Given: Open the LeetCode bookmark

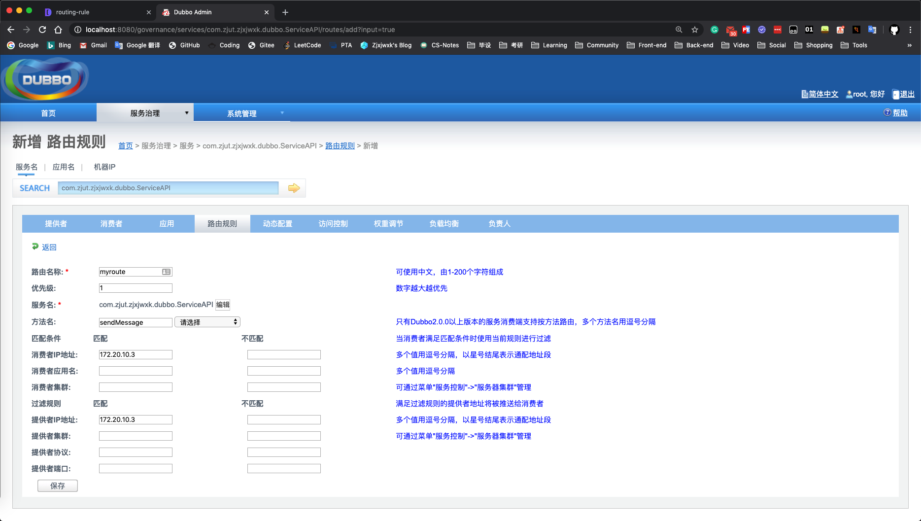Looking at the screenshot, I should (302, 45).
